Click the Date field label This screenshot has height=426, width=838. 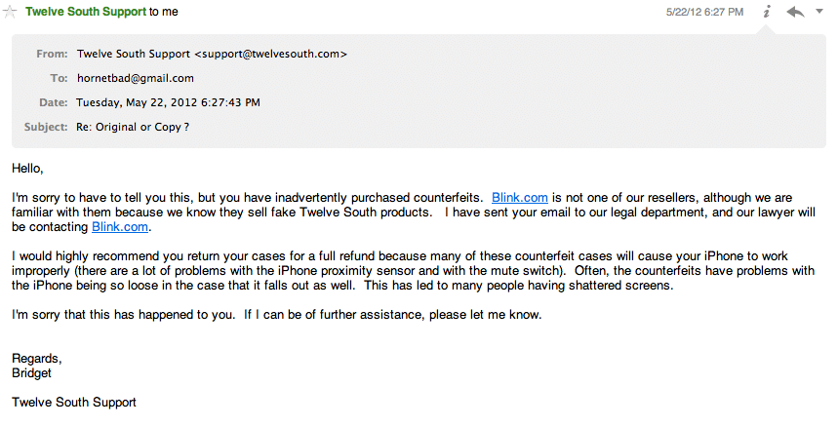coord(53,102)
